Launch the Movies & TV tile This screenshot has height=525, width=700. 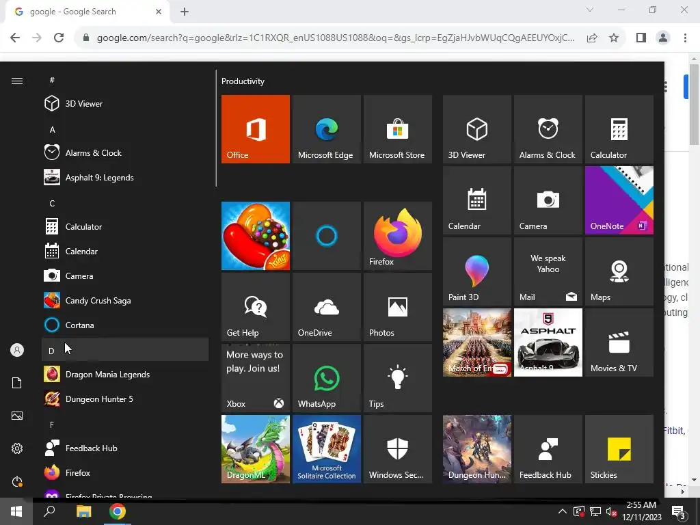click(619, 342)
